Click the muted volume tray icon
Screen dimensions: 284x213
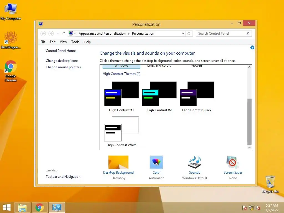pyautogui.click(x=258, y=208)
